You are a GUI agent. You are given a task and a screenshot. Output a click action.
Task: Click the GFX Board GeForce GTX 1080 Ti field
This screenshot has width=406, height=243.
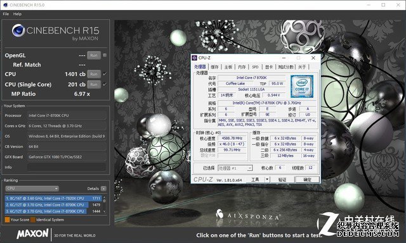pos(67,157)
